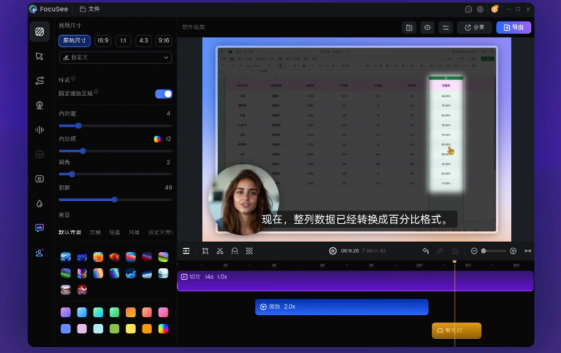The width and height of the screenshot is (561, 353).
Task: Switch to 自定义背景 background tab
Action: 160,232
